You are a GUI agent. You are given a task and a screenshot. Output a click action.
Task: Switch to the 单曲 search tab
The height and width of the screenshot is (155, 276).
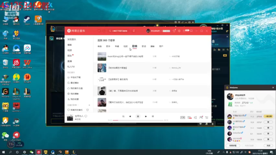click(x=100, y=46)
